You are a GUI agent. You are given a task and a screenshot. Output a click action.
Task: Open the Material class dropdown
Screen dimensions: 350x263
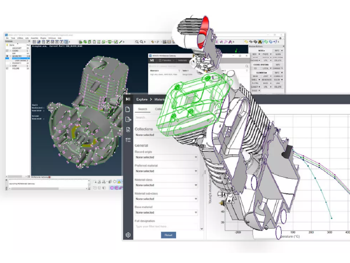[166, 185]
